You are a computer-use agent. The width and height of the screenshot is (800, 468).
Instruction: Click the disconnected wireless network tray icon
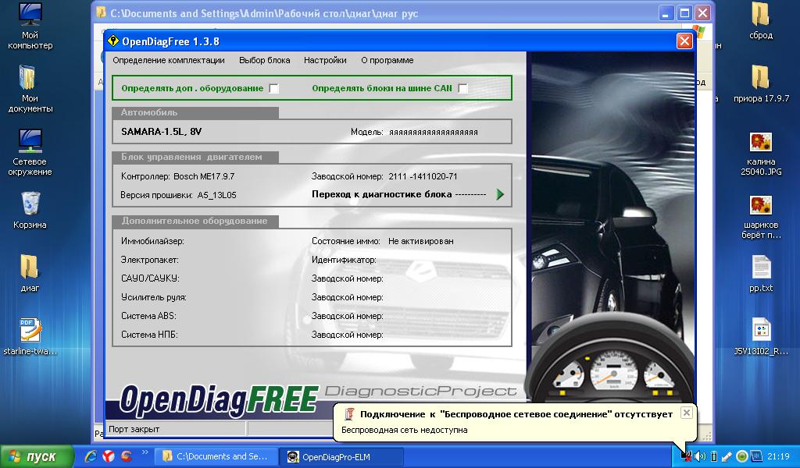point(687,457)
